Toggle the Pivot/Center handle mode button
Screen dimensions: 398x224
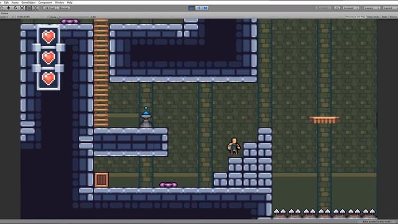coord(50,8)
